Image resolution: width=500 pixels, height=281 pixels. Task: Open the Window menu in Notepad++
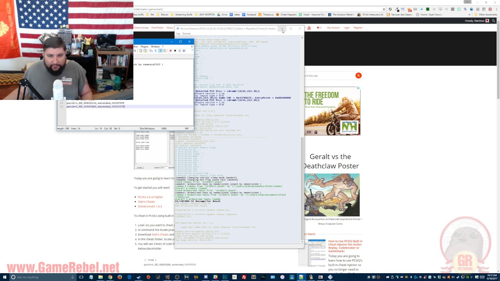pos(155,46)
